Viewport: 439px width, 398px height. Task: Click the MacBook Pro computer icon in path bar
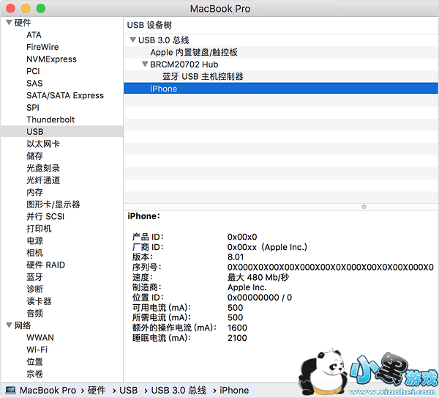tap(10, 390)
